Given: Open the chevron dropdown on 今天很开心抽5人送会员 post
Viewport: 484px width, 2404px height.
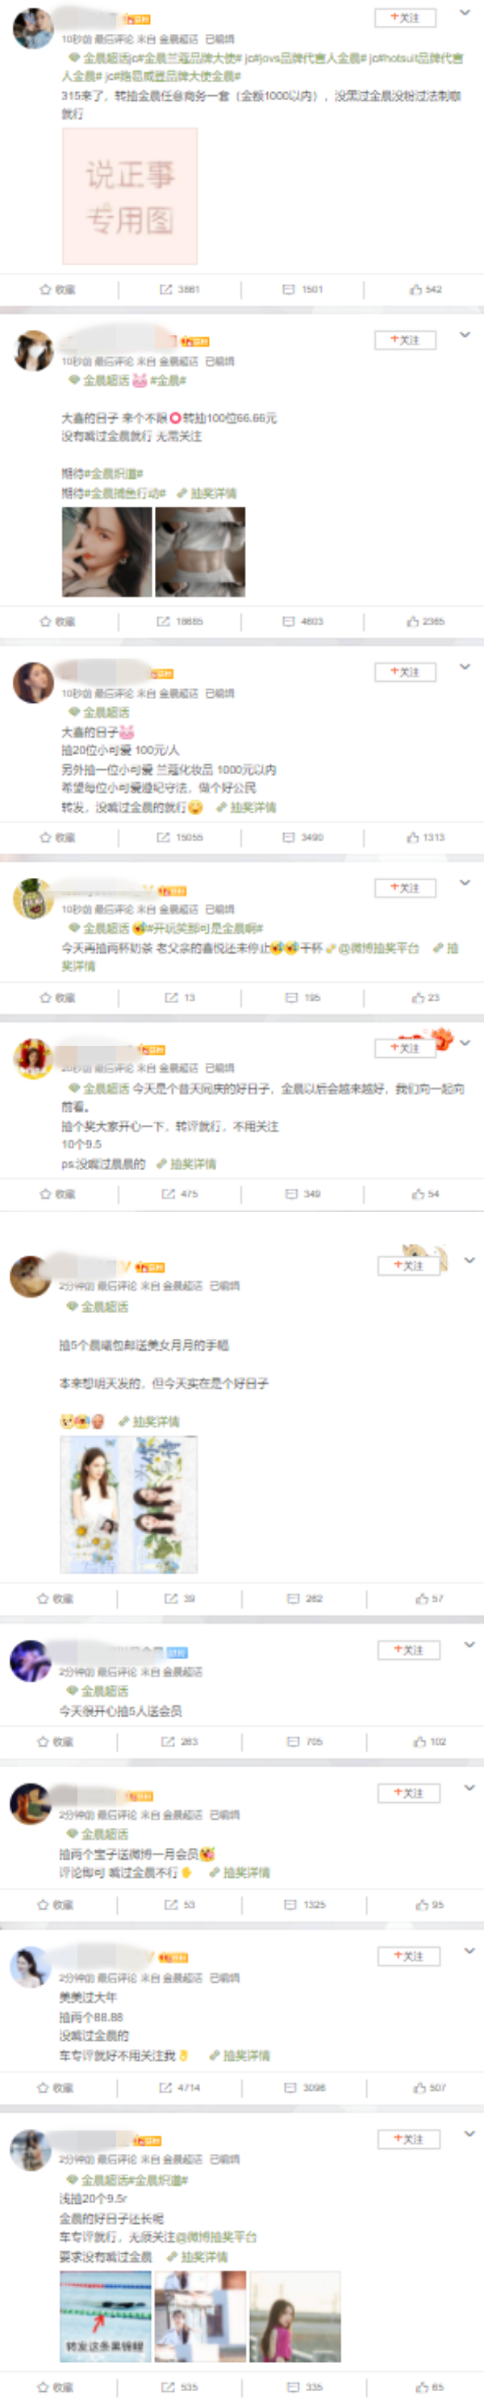Looking at the screenshot, I should [469, 1645].
